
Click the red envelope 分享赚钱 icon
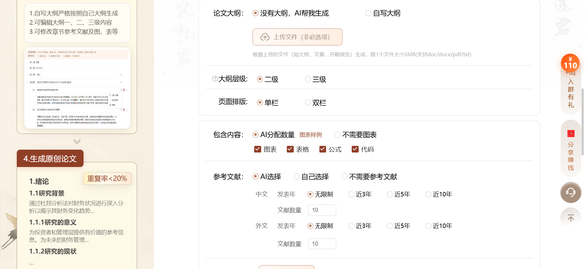(x=571, y=134)
